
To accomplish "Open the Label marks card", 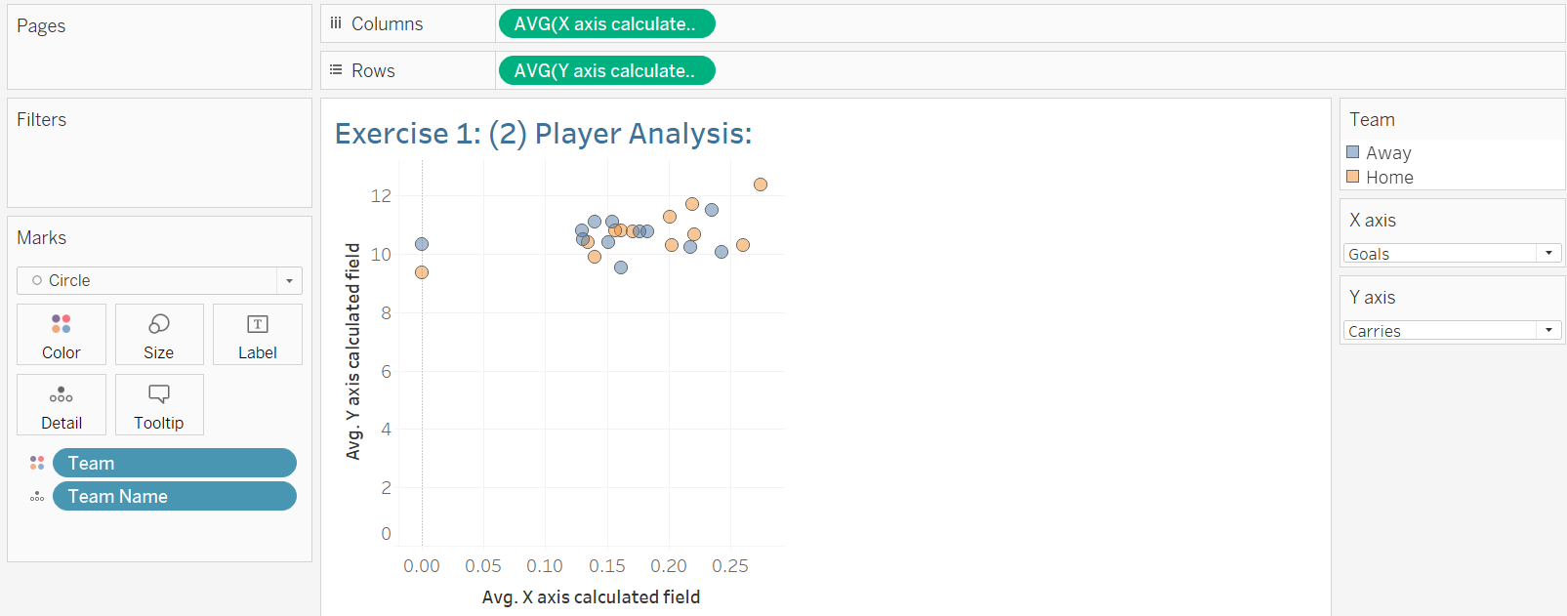I will (x=258, y=335).
